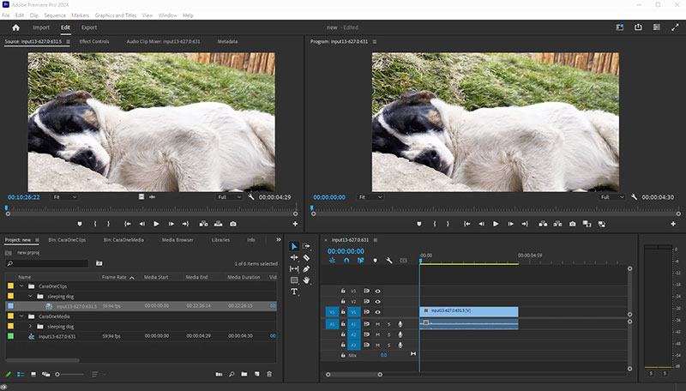The height and width of the screenshot is (391, 686).
Task: Play the Program monitor sequence
Action: click(496, 224)
